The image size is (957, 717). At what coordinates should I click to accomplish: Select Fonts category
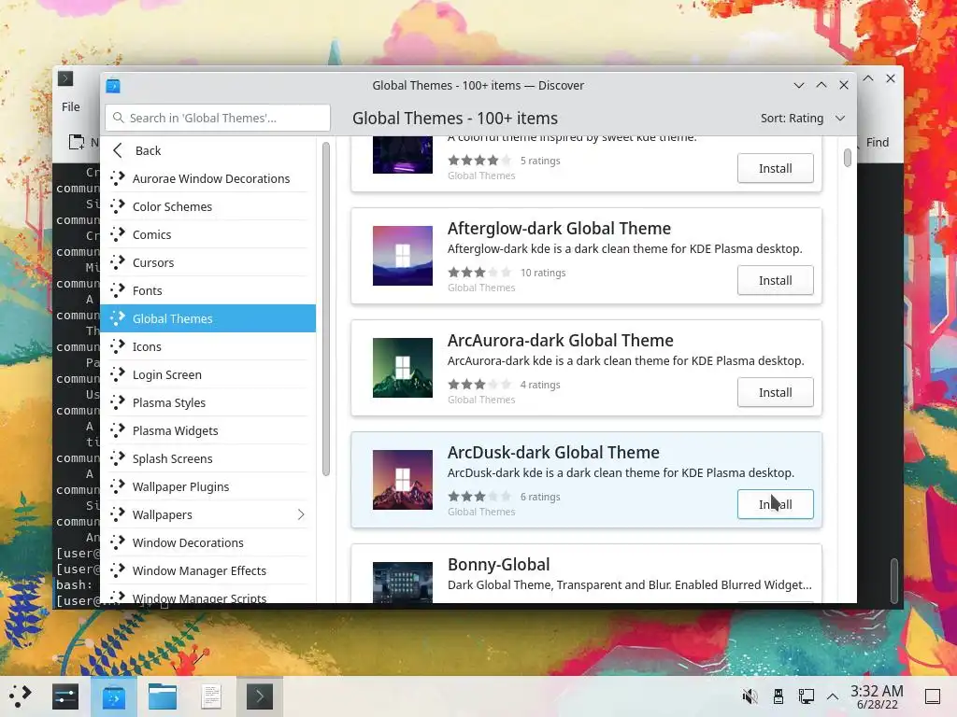click(x=207, y=291)
